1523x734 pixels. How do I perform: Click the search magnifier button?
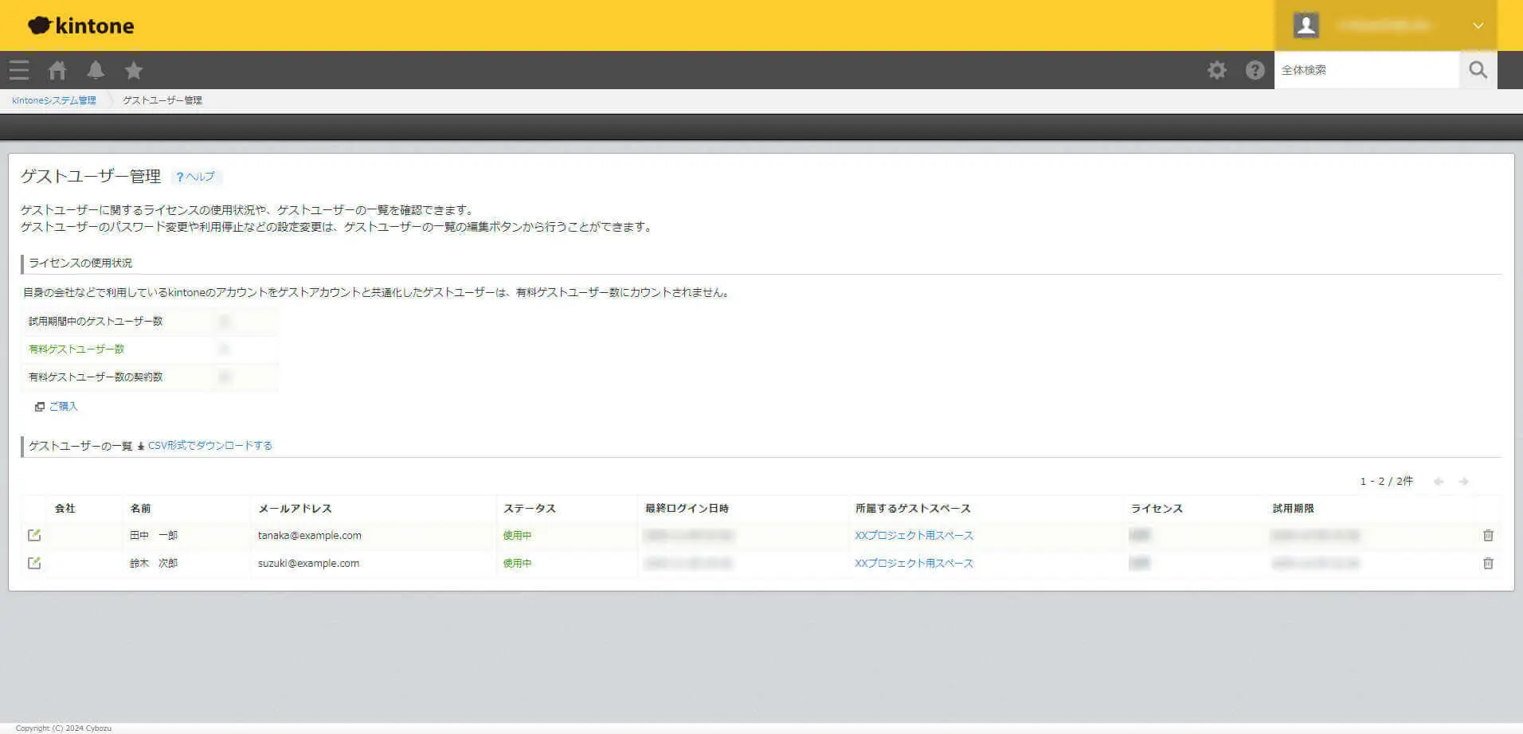click(x=1478, y=70)
